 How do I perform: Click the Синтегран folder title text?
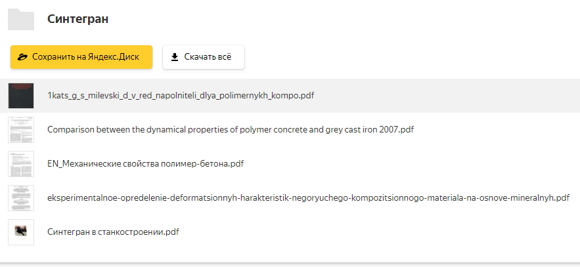tap(78, 19)
